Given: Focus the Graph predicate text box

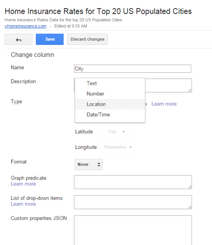Looking at the screenshot, I should click(133, 182).
